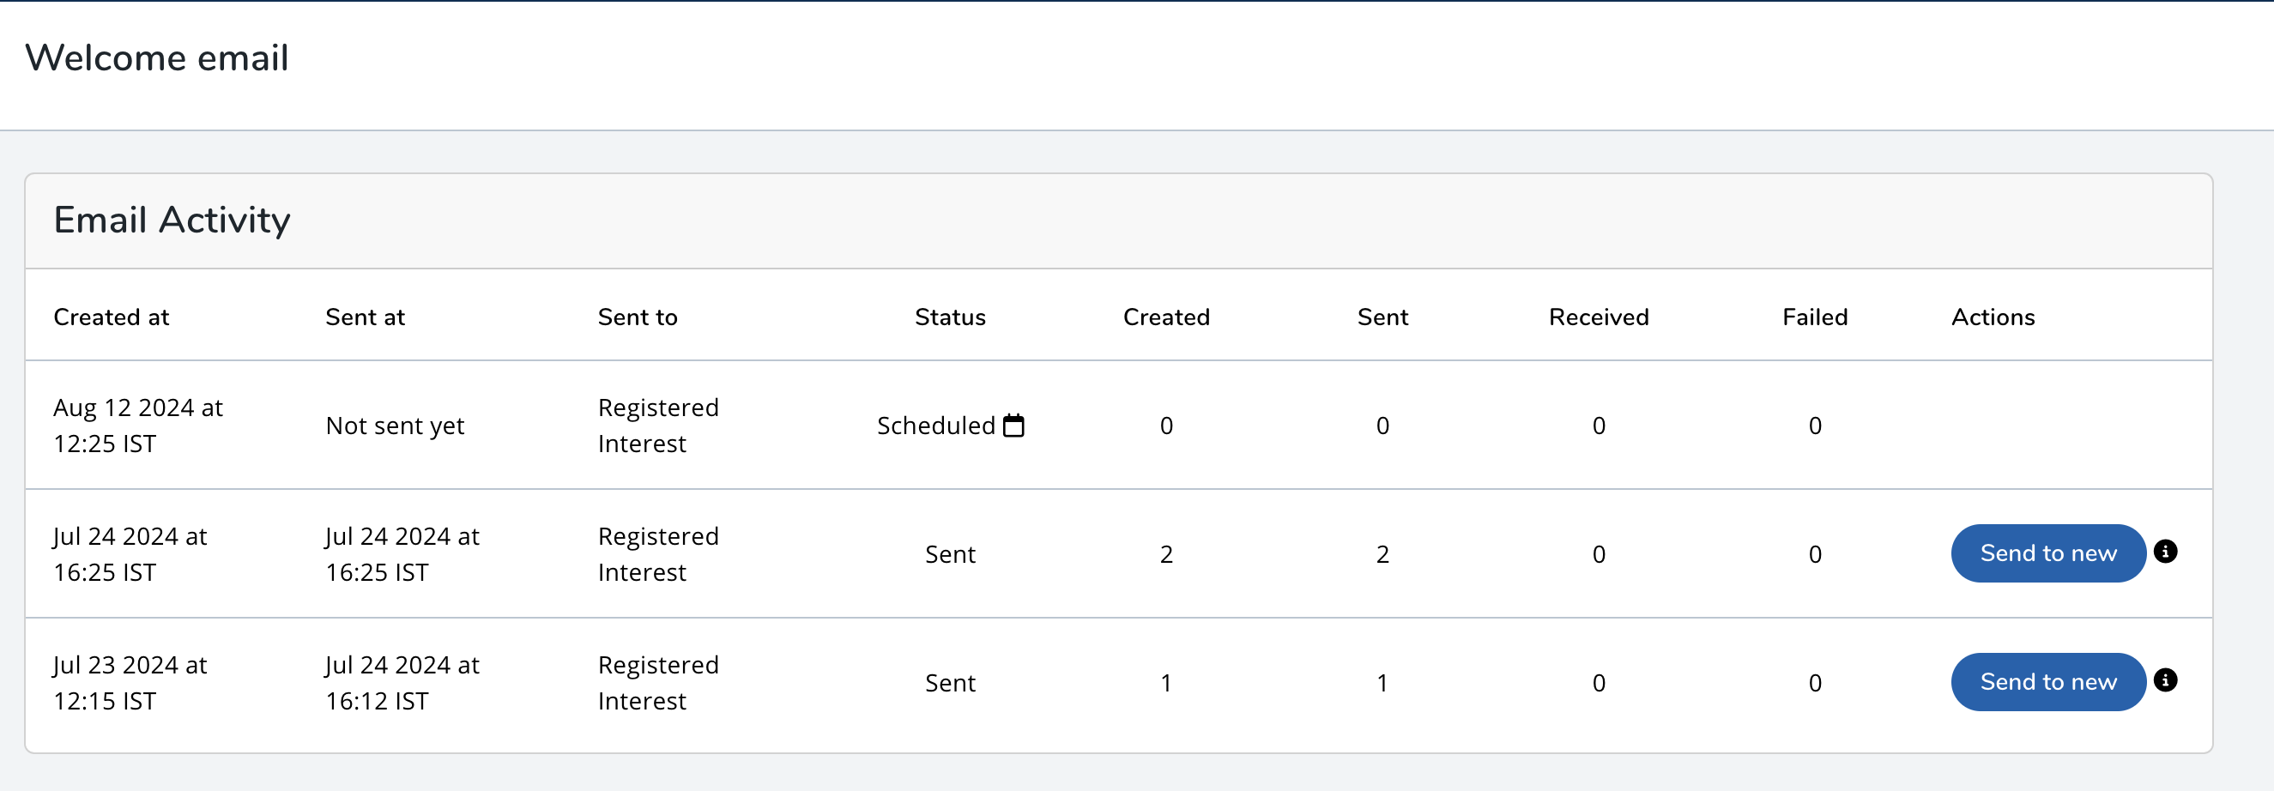This screenshot has width=2274, height=791.
Task: Click the Status column header
Action: click(950, 317)
